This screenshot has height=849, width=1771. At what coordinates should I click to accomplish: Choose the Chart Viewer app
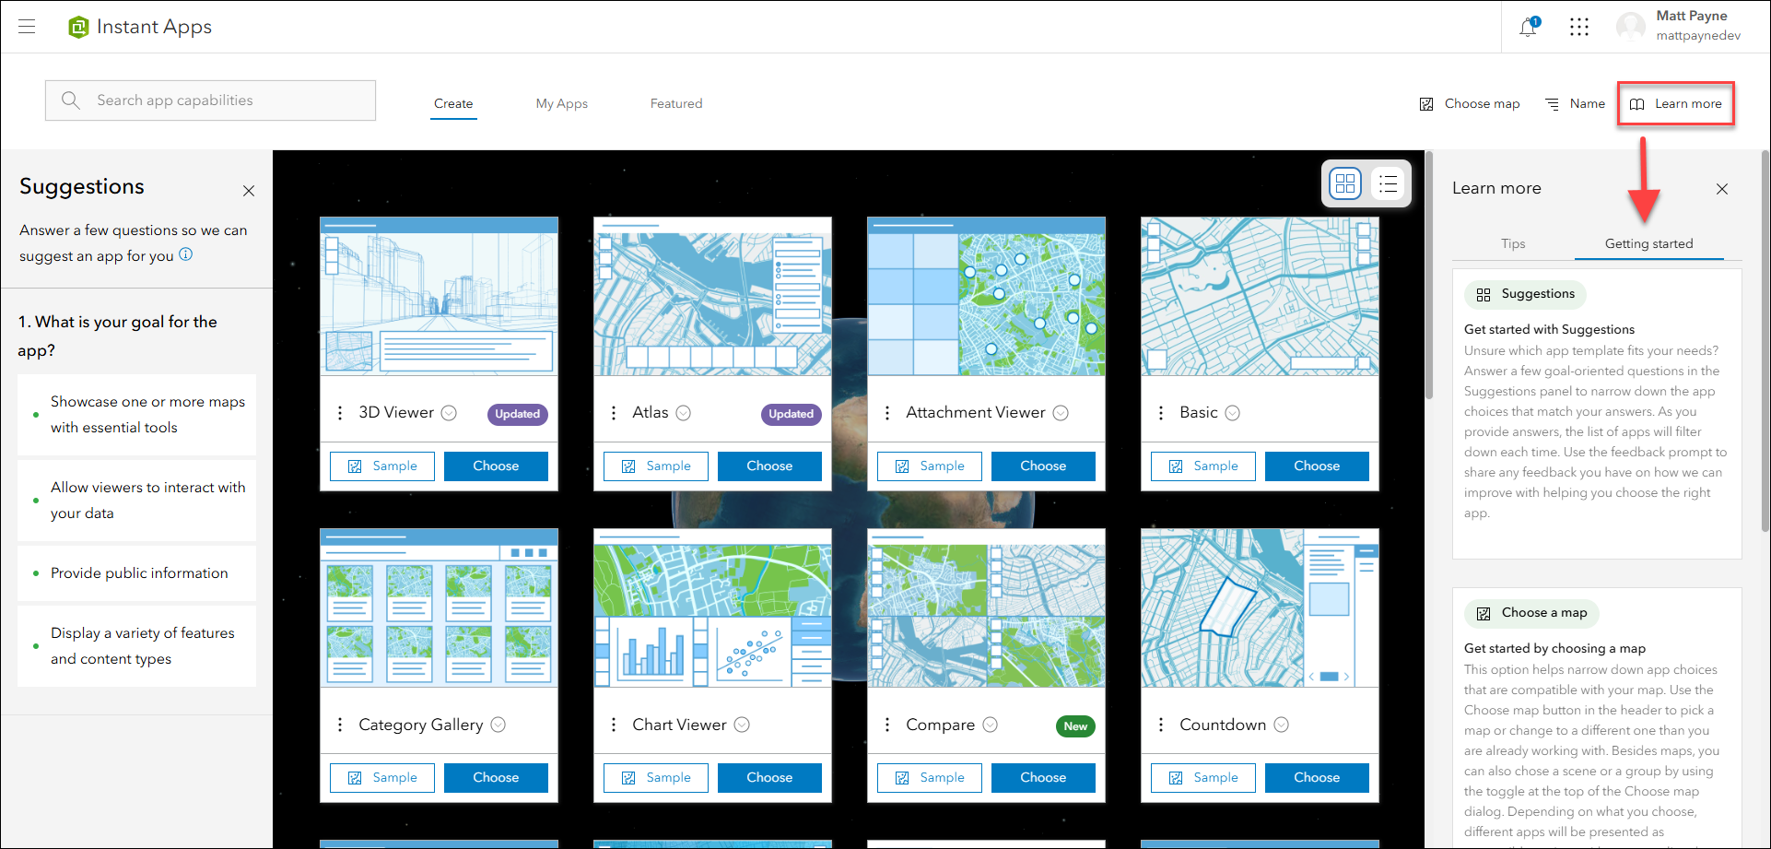pos(769,778)
